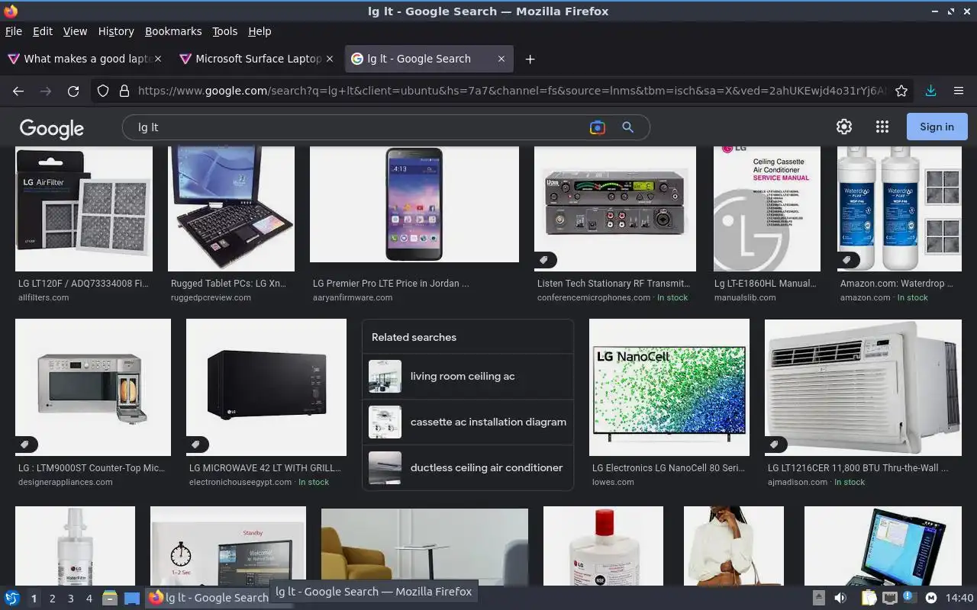Screen dimensions: 977x610
Task: Open a new tab with the plus button
Action: tap(530, 59)
